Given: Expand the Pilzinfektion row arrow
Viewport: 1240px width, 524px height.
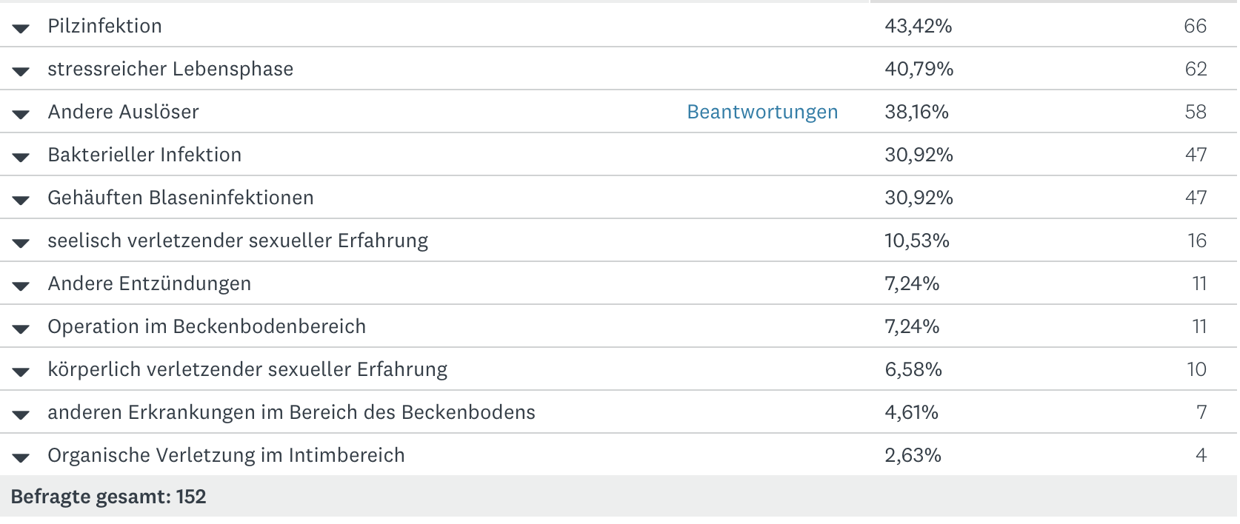Looking at the screenshot, I should (21, 28).
